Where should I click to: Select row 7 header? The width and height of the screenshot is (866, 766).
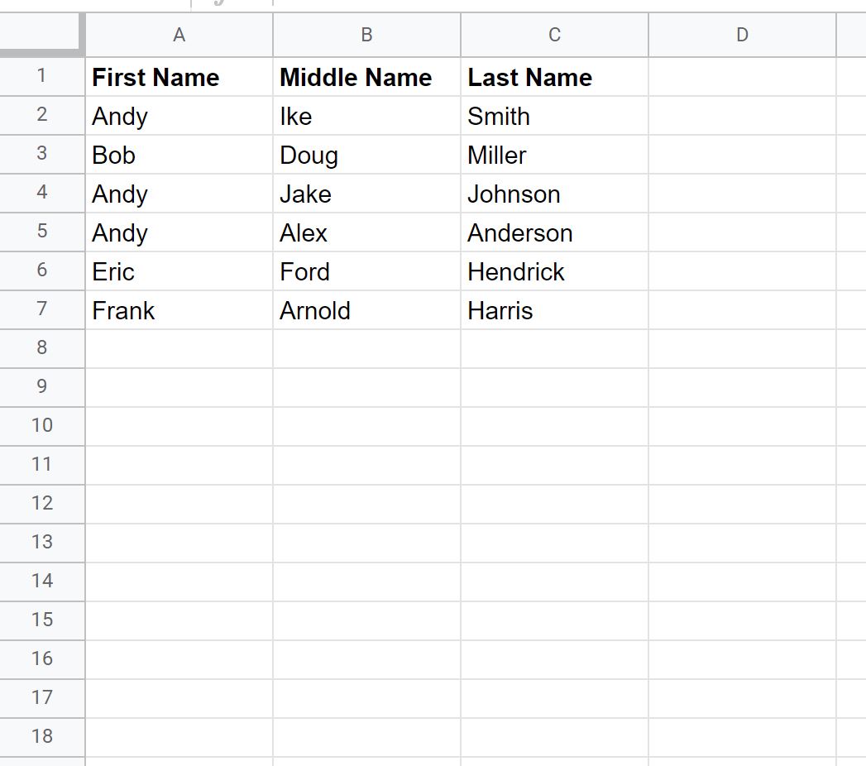pyautogui.click(x=42, y=310)
